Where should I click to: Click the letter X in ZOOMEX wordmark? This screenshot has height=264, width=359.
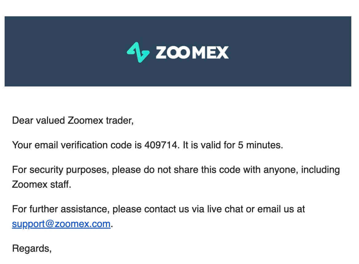222,53
